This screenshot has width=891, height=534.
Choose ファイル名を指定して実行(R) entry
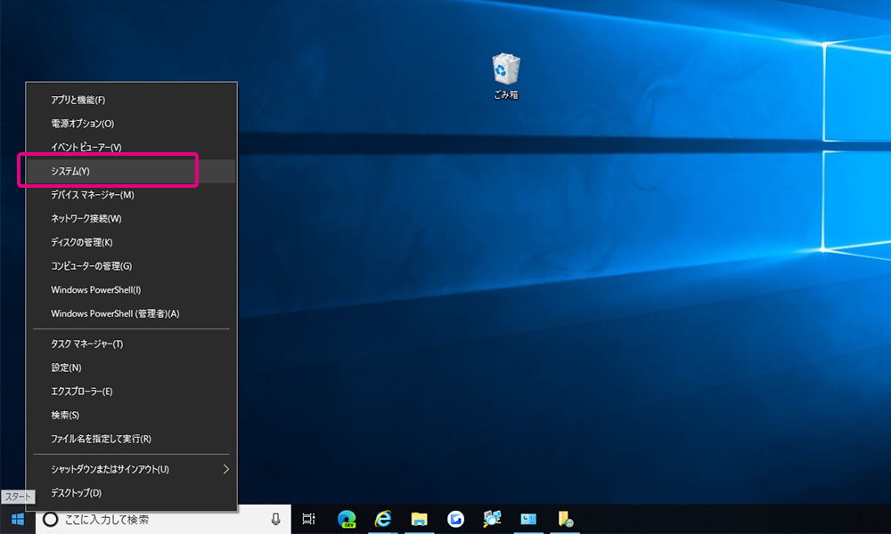(x=101, y=439)
